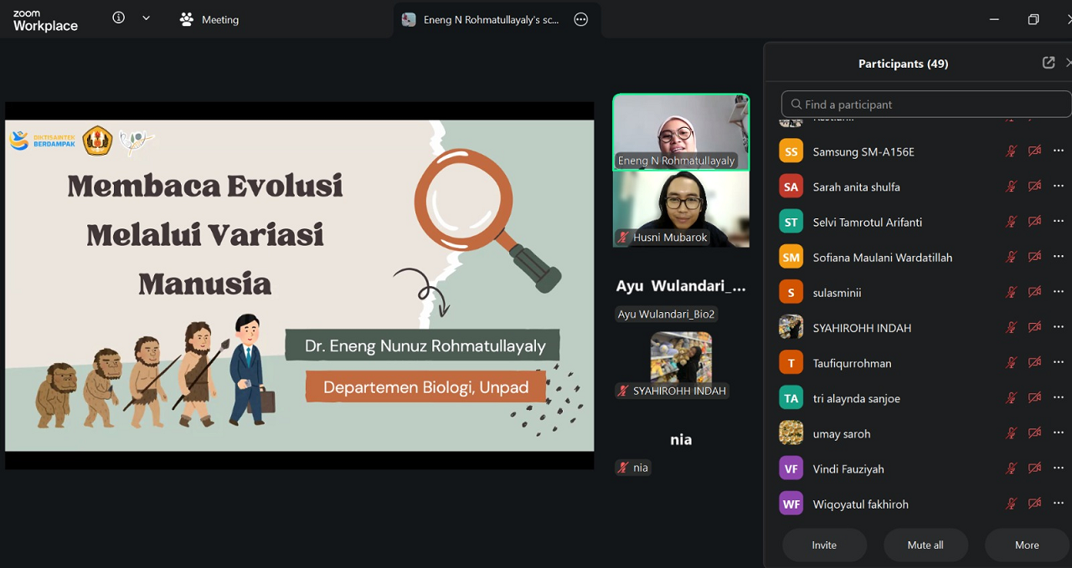The width and height of the screenshot is (1072, 568).
Task: Click the video-off icon next to sulasminii
Action: tap(1035, 293)
